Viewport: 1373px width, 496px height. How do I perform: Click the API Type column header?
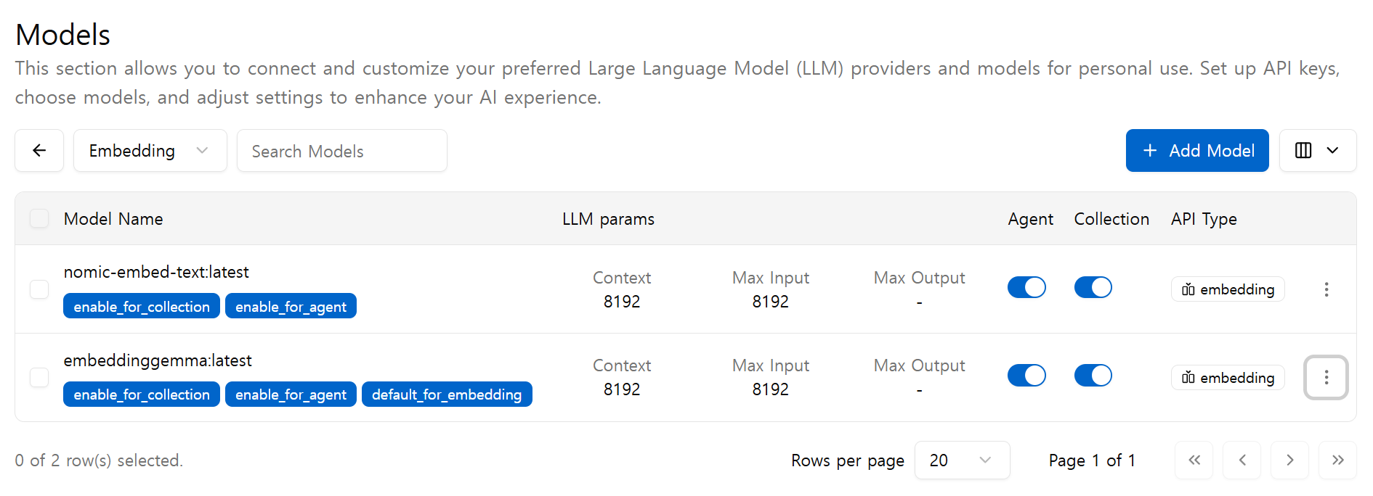pyautogui.click(x=1204, y=219)
